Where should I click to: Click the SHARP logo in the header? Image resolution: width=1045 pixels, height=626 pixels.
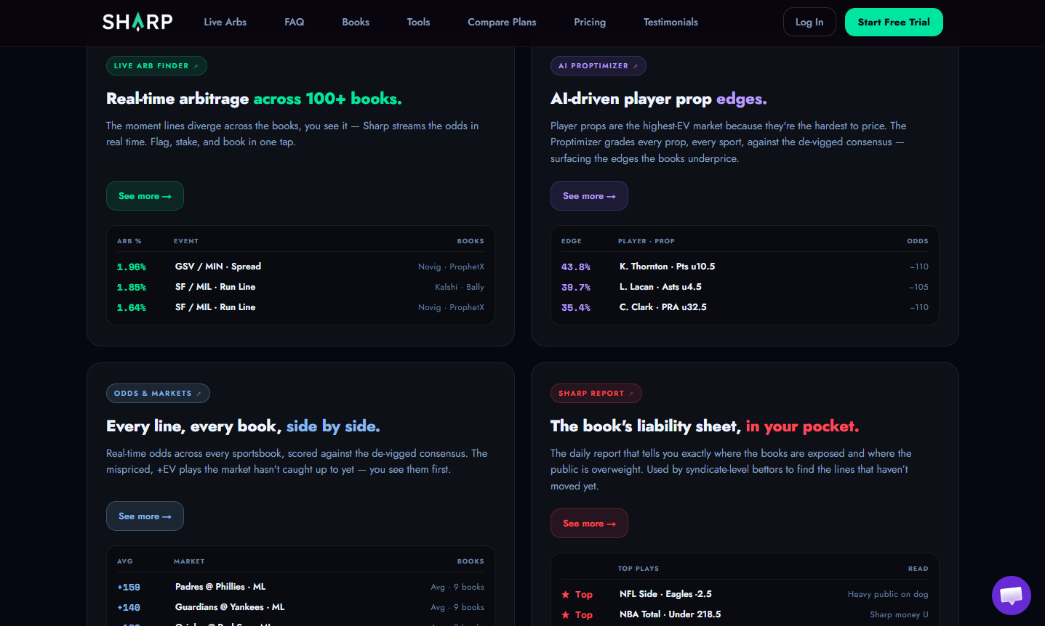137,22
